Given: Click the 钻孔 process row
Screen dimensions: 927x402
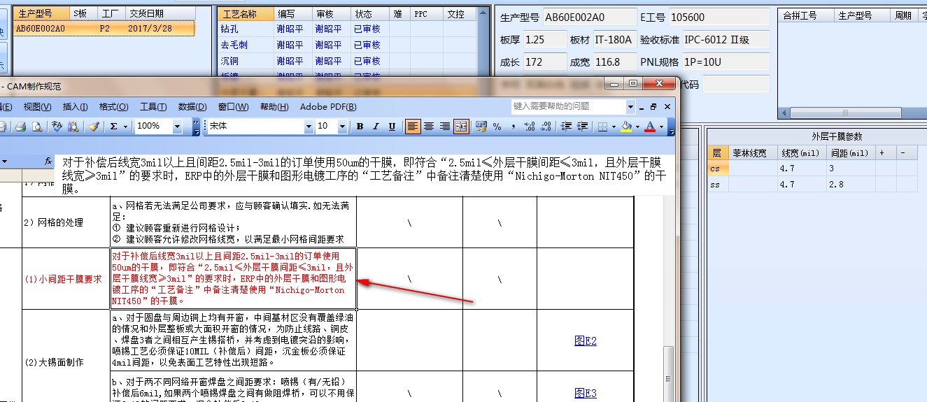Looking at the screenshot, I should (348, 29).
